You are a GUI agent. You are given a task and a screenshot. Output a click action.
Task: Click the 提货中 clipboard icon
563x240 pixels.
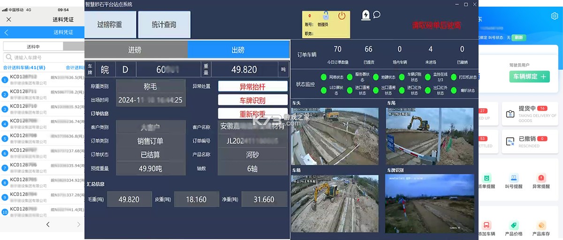point(510,114)
